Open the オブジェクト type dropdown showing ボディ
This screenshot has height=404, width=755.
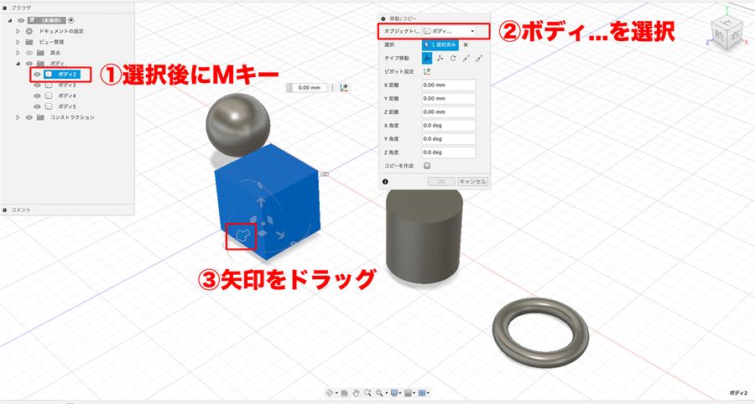(449, 31)
